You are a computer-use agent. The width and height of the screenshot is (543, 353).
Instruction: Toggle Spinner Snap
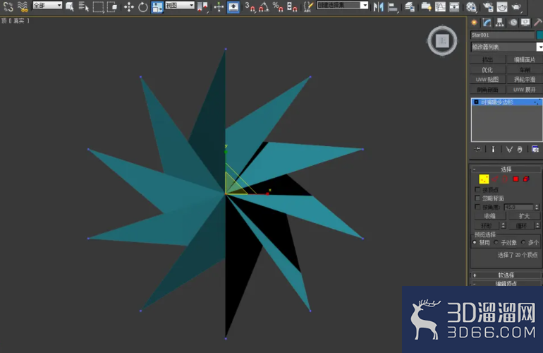(x=292, y=7)
